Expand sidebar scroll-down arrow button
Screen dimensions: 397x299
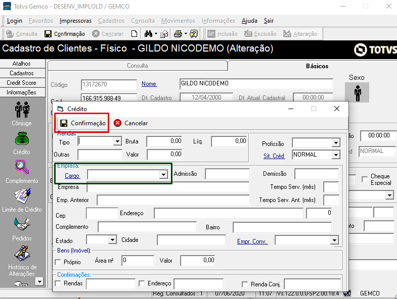39,281
